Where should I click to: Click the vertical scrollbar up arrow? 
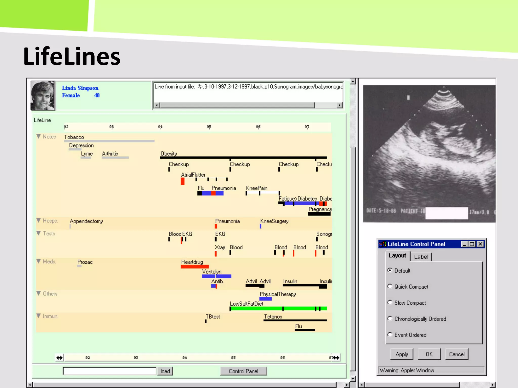click(x=353, y=81)
